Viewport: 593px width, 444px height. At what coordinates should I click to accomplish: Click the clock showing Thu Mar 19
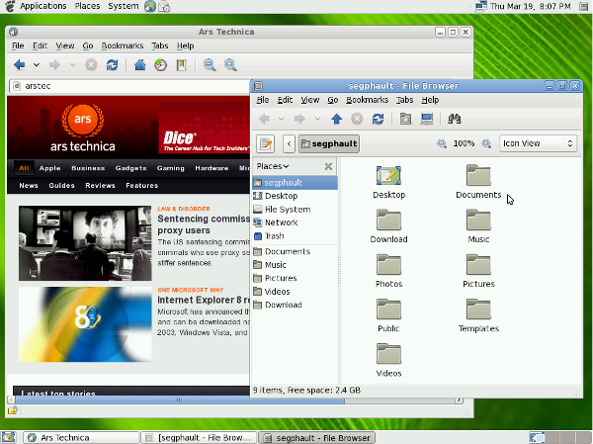[530, 6]
